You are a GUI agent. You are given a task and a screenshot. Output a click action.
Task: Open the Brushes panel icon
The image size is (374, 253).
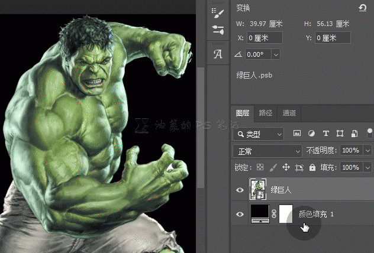(x=218, y=30)
